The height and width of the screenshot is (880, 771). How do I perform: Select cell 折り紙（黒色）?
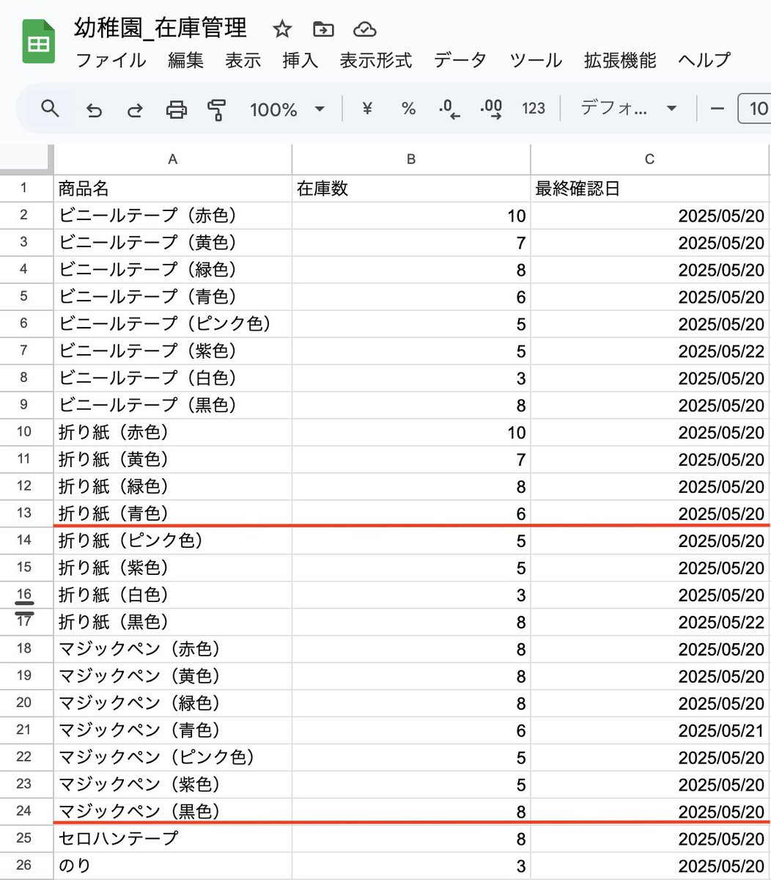(x=173, y=622)
